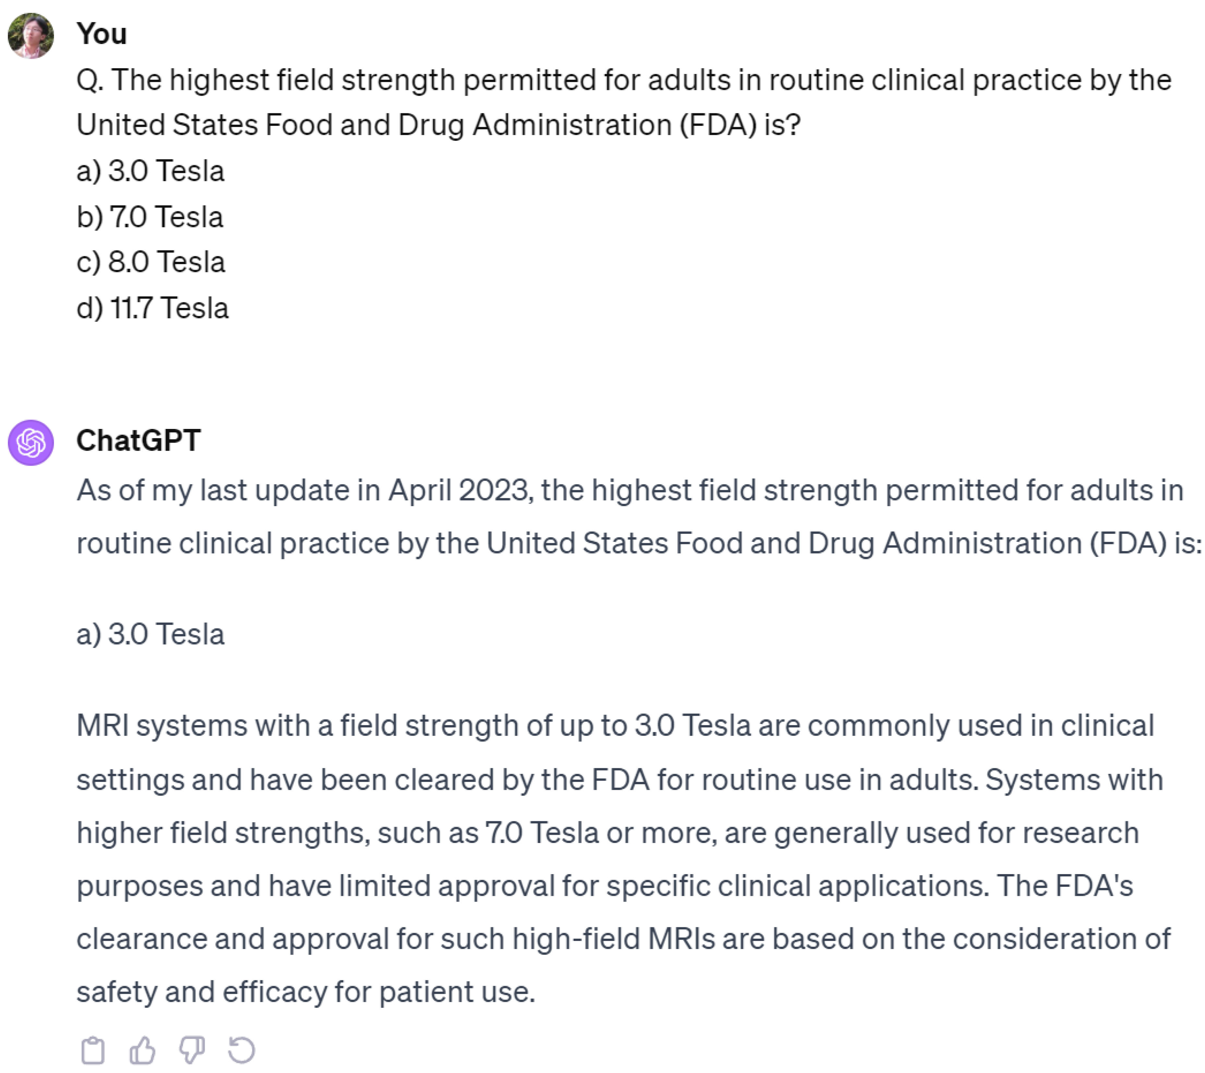Click "(FDA) is?" at the question's end

coord(740,125)
